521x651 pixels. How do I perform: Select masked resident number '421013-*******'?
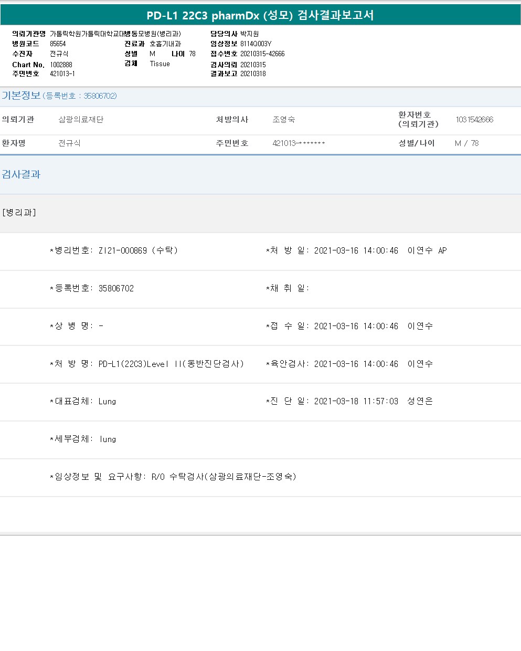[x=299, y=143]
